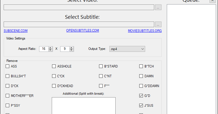218x114 pixels.
Task: Uncheck the G*D checkbox
Action: tap(141, 96)
